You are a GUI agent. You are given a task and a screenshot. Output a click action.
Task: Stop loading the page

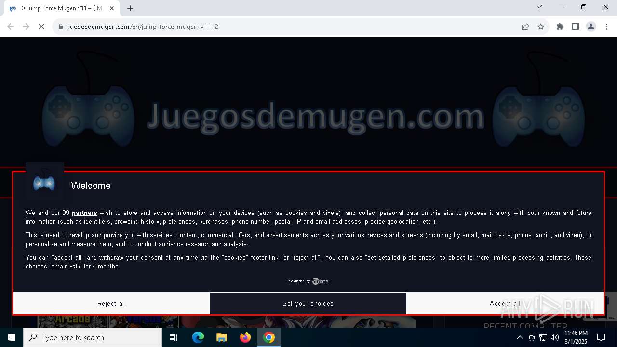[41, 27]
